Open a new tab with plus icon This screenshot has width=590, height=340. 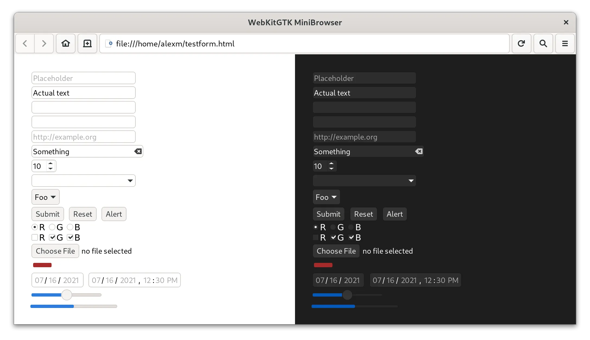(87, 43)
